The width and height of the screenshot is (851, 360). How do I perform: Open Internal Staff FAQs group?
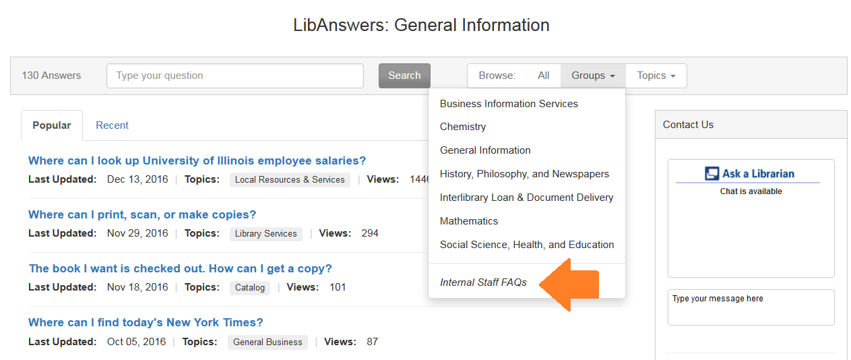point(483,282)
